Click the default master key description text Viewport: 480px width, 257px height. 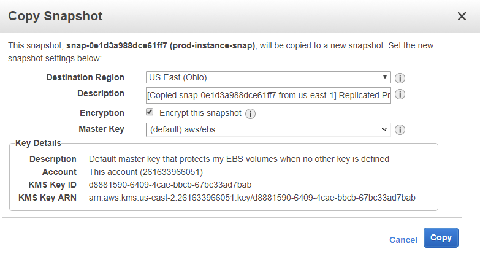[x=239, y=159]
